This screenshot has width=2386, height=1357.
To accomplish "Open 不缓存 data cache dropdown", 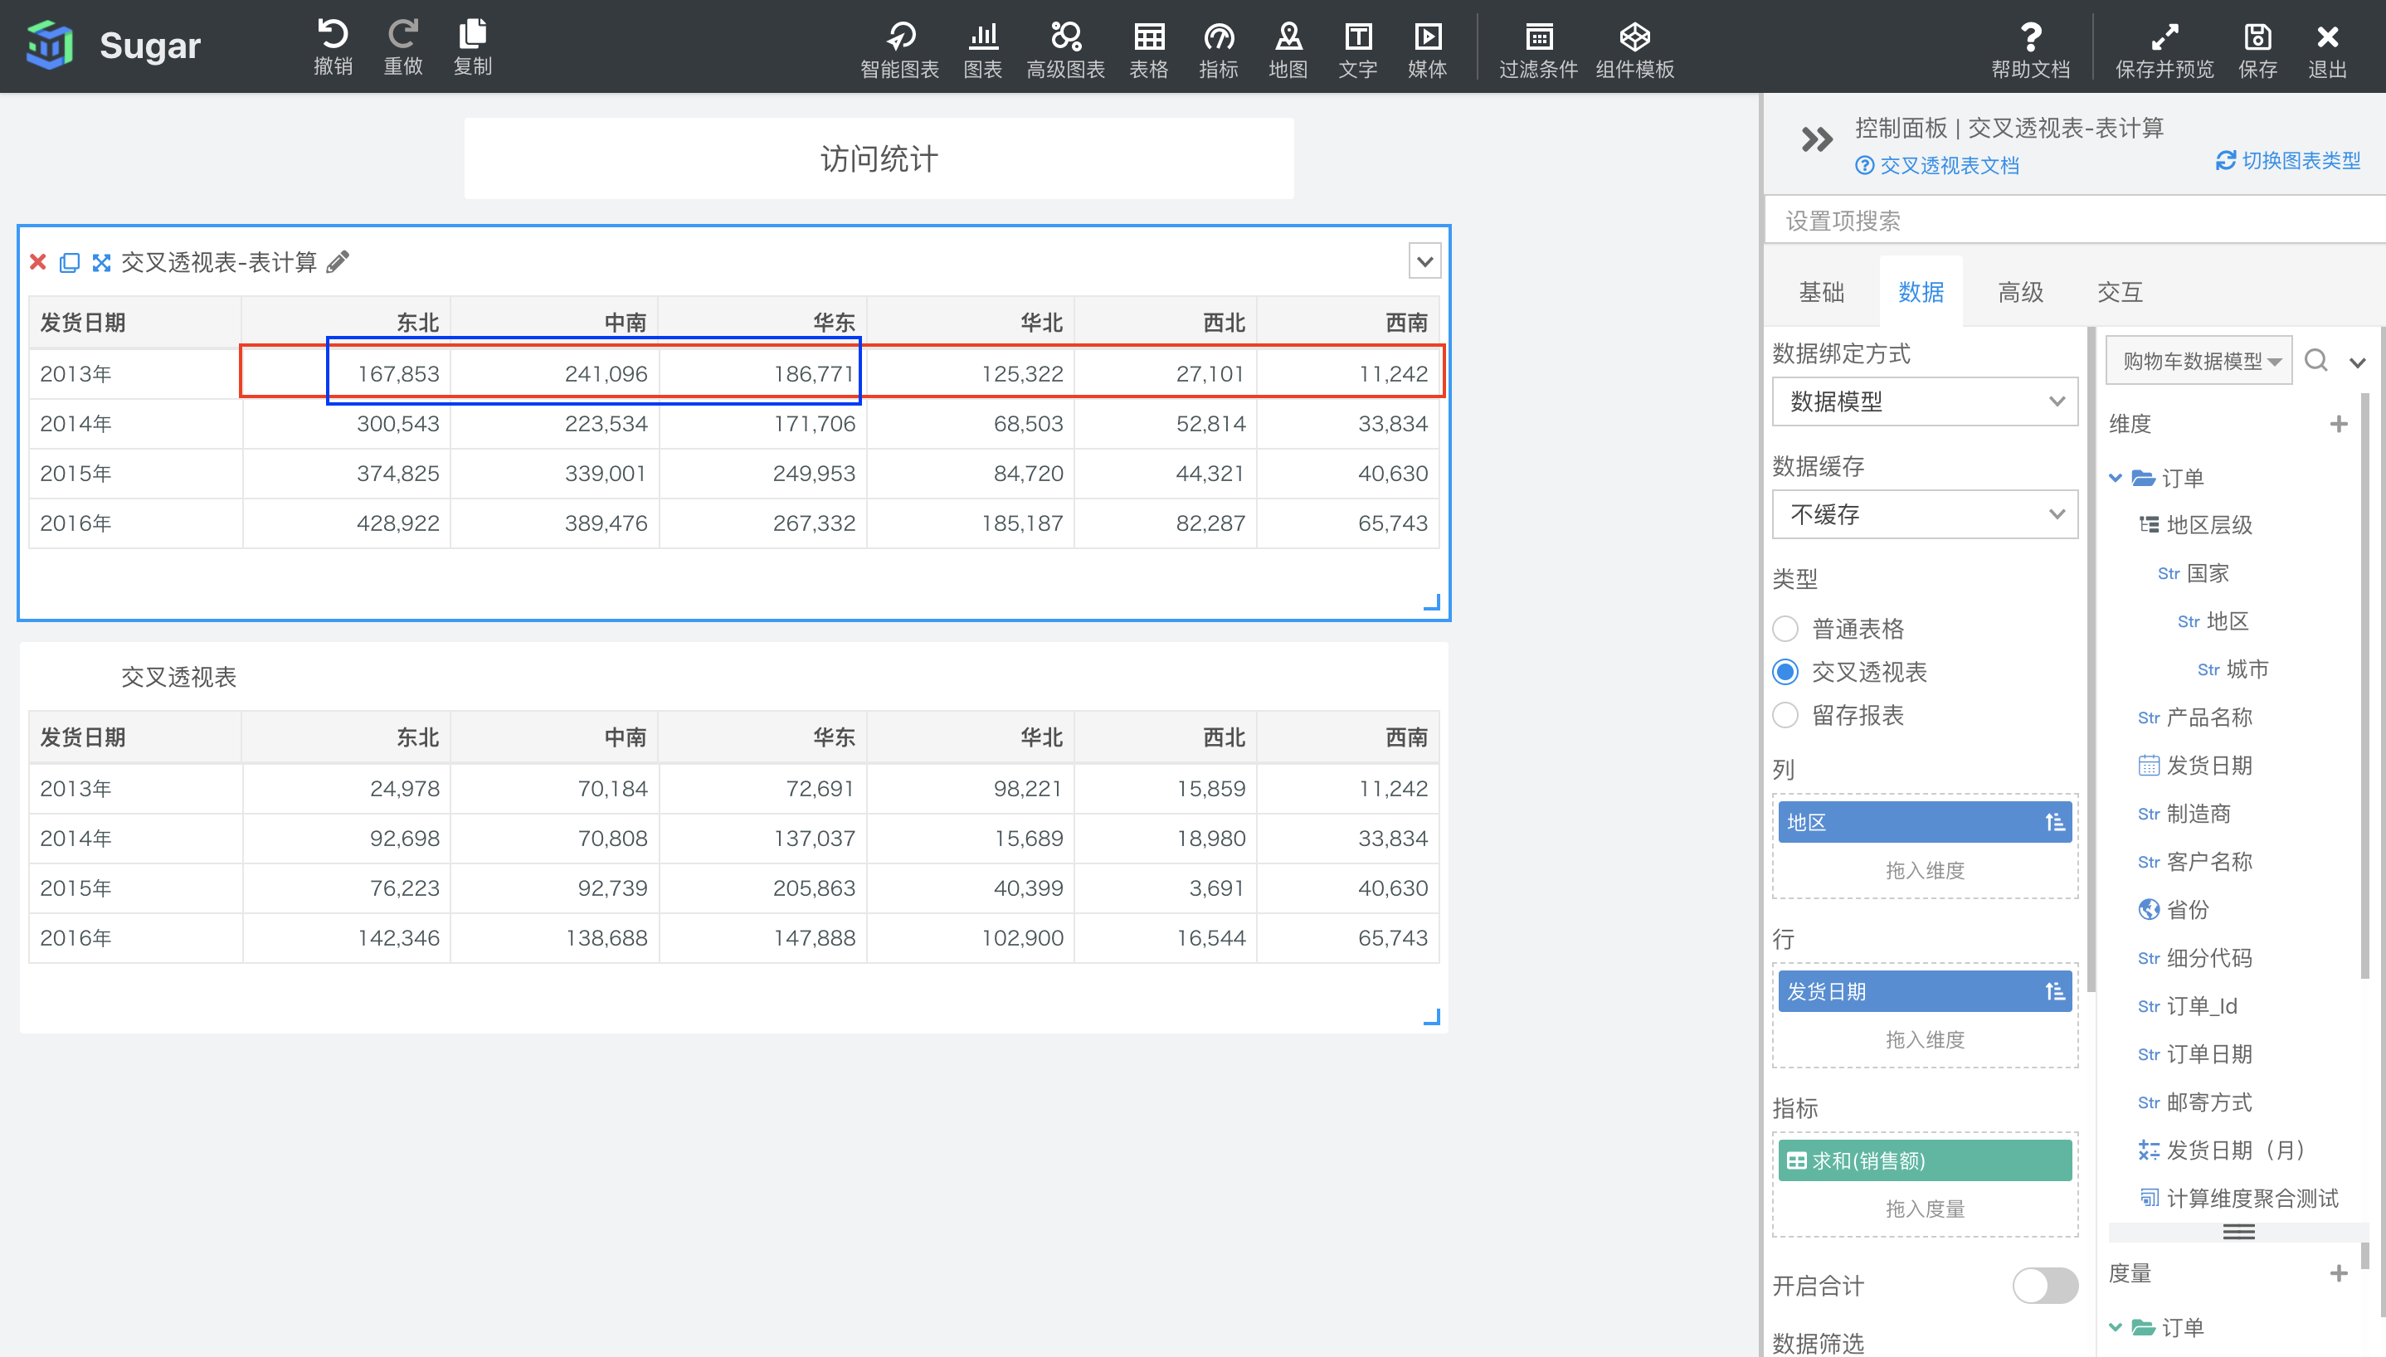I will [1925, 514].
